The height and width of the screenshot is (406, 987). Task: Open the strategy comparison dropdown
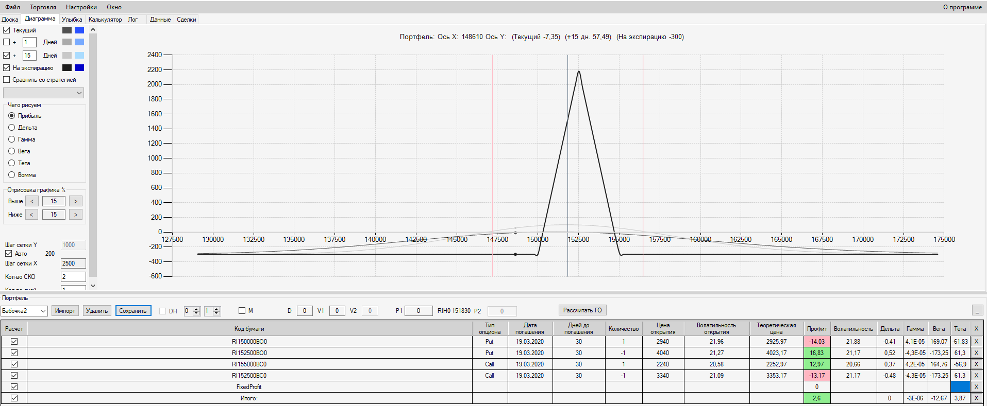[43, 93]
